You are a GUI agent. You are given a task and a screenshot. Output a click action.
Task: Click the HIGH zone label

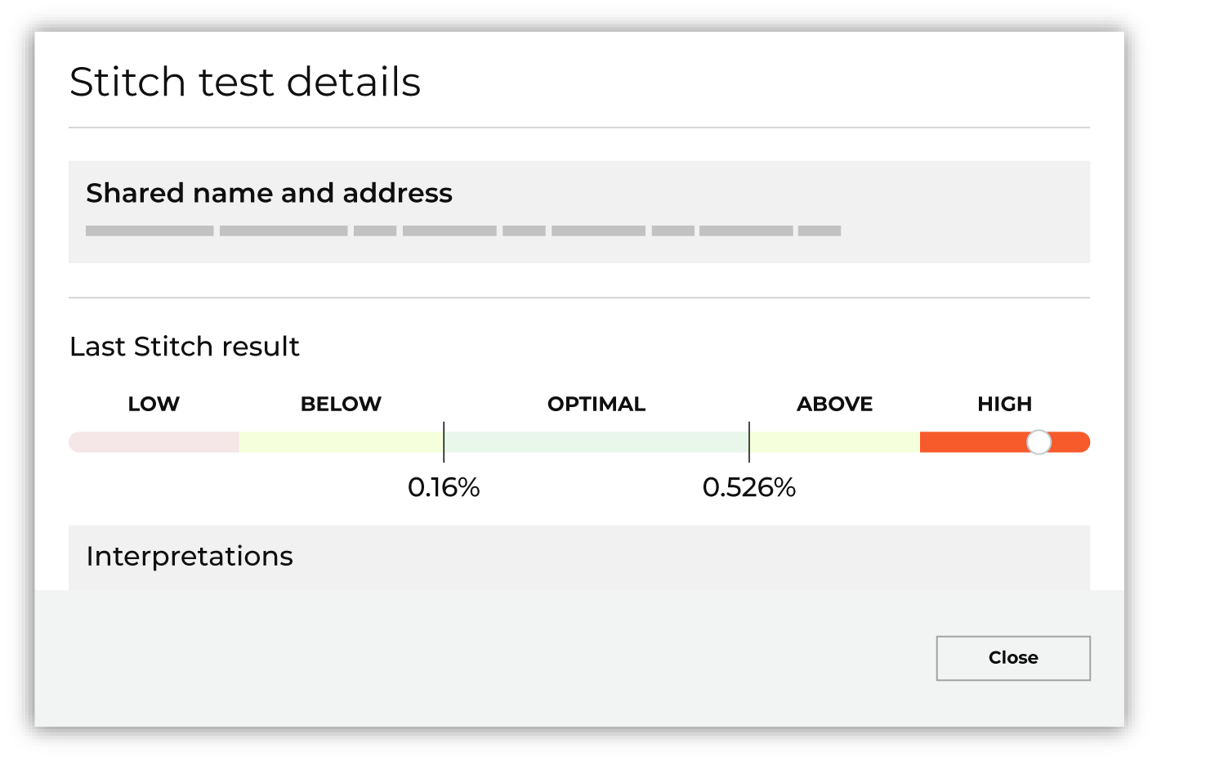1004,403
